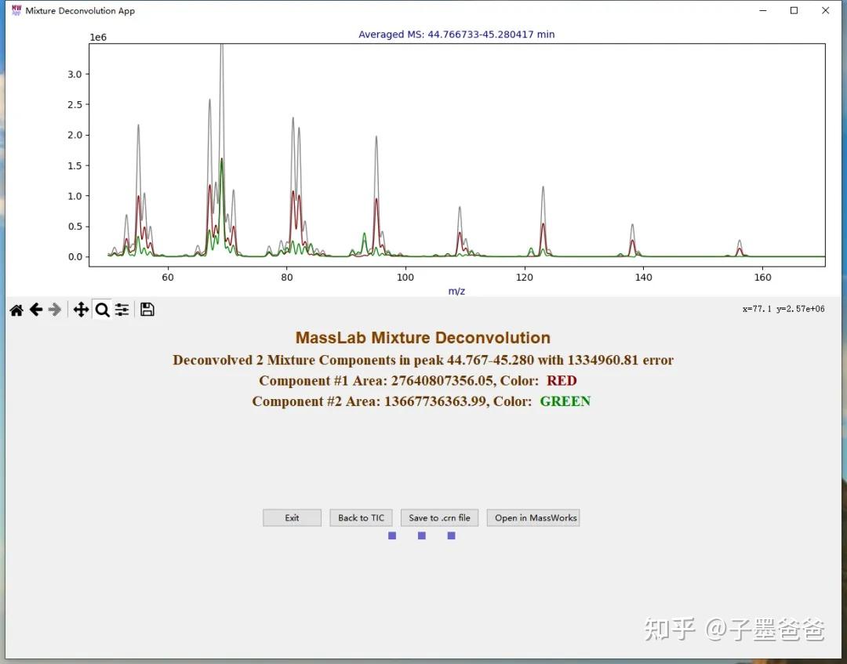This screenshot has width=847, height=664.
Task: Go Back to TIC view
Action: 362,517
